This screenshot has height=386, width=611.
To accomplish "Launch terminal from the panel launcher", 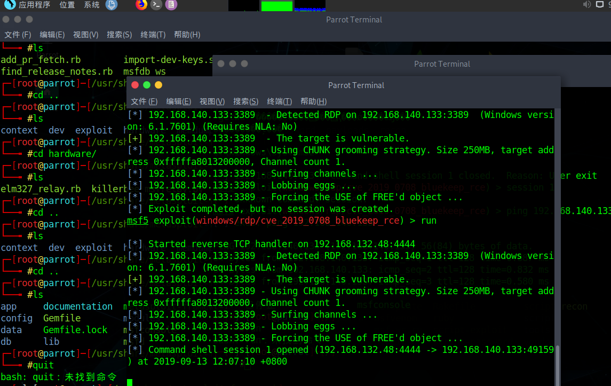I will click(x=156, y=5).
